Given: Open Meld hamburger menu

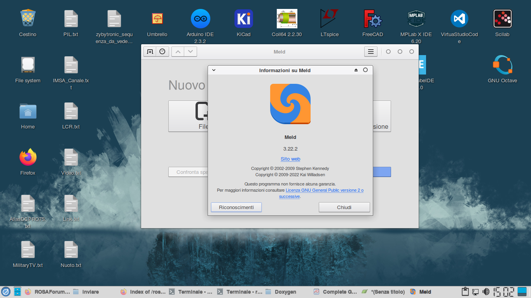Looking at the screenshot, I should coord(371,52).
